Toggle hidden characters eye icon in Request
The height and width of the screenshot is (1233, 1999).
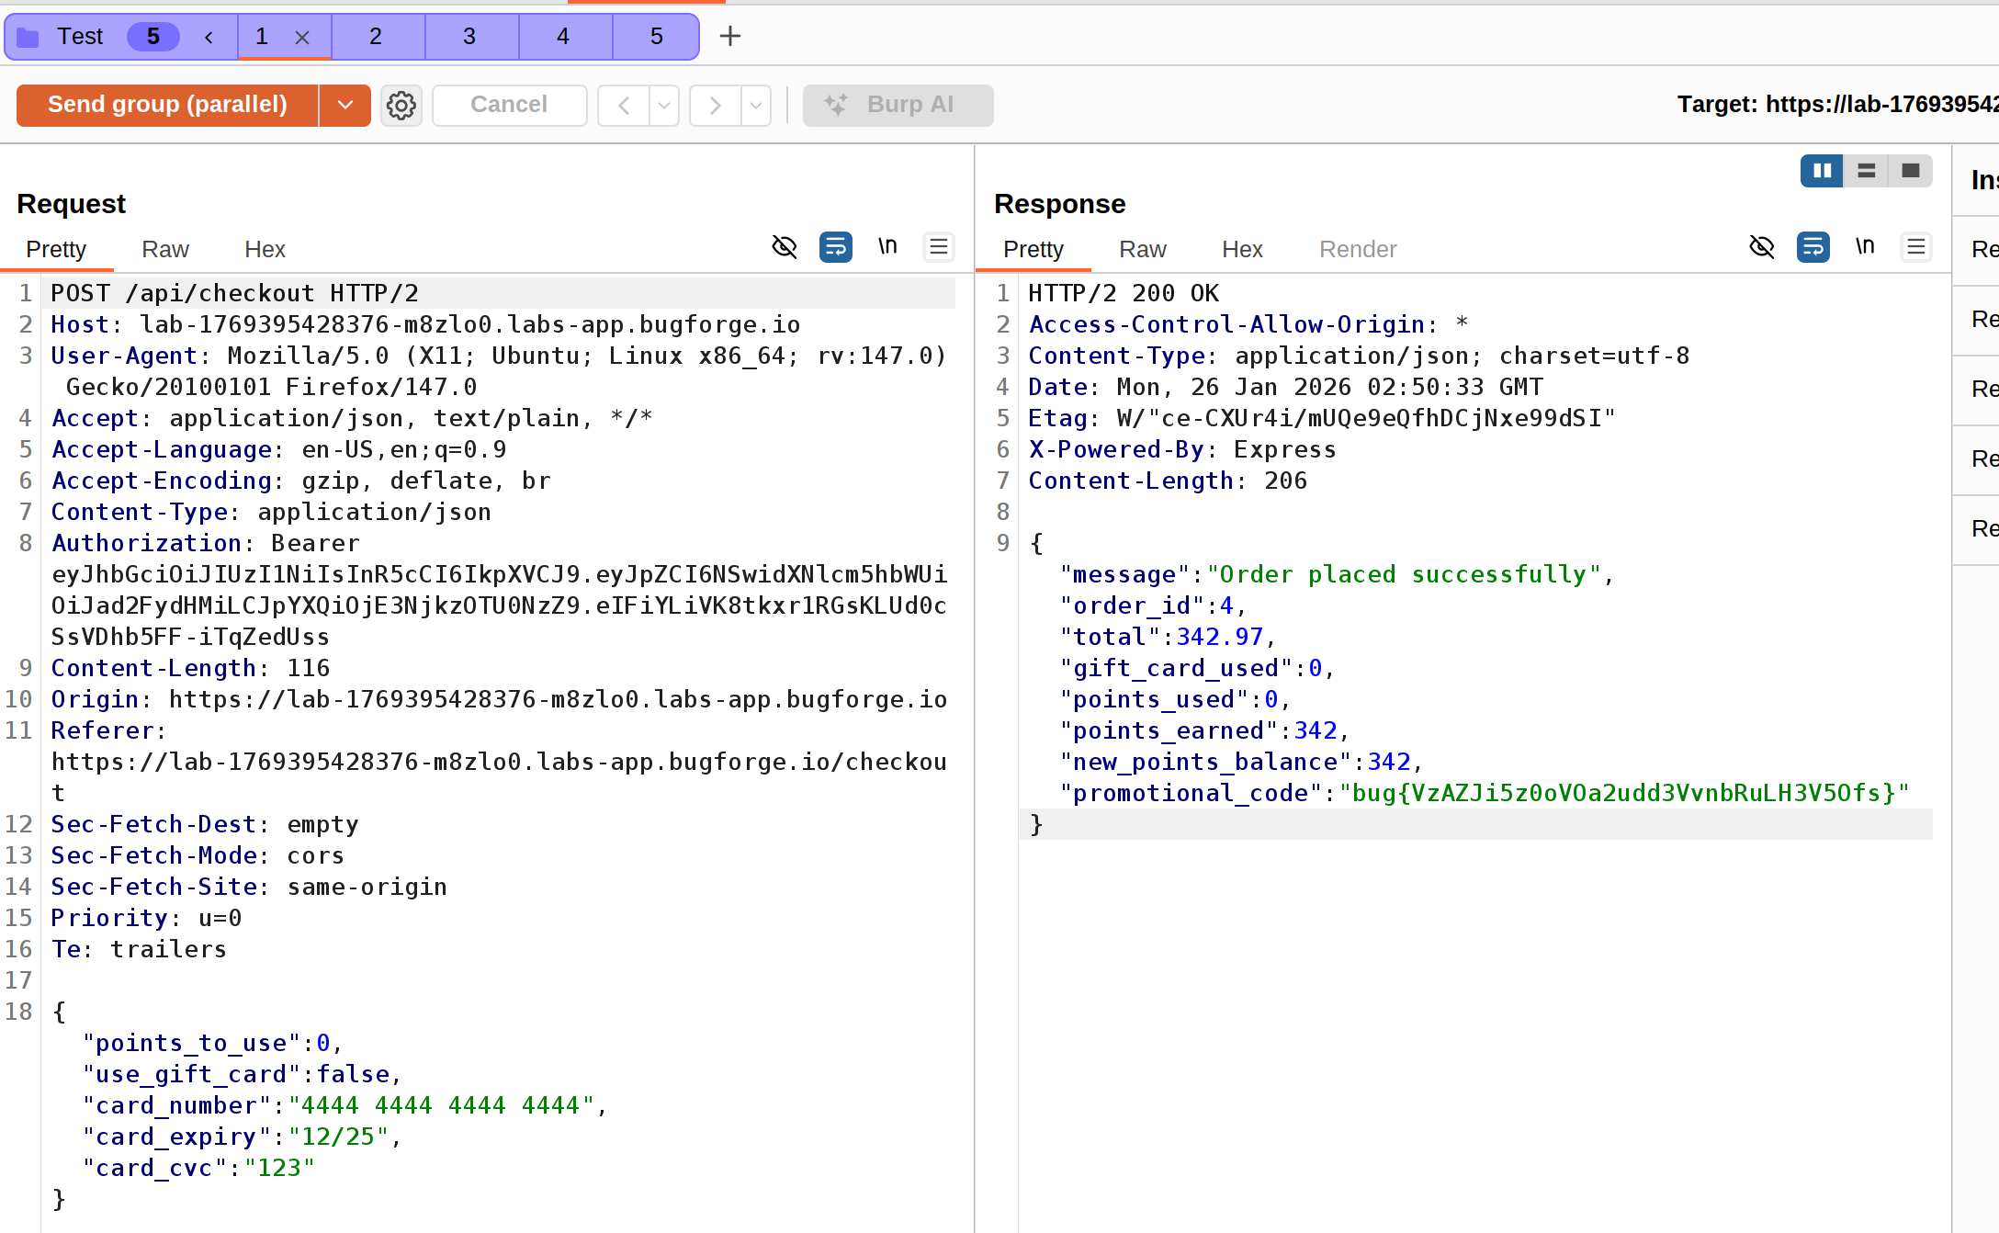tap(784, 247)
